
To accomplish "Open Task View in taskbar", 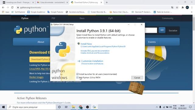I will 66,107.
